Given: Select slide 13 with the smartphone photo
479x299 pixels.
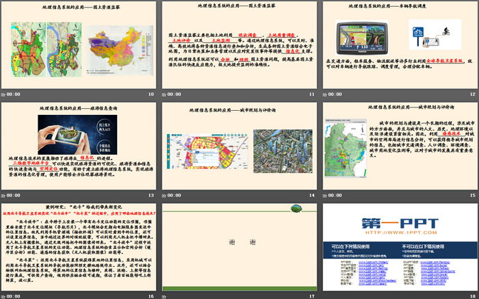Looking at the screenshot, I should click(x=79, y=145).
